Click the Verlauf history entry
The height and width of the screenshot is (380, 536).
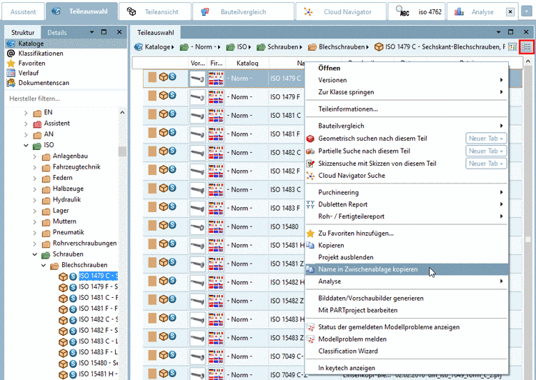pos(29,73)
